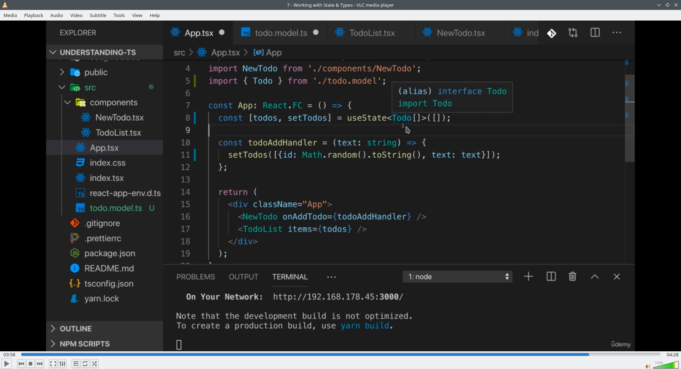
Task: Activate the App.tsx editor tab
Action: point(199,33)
